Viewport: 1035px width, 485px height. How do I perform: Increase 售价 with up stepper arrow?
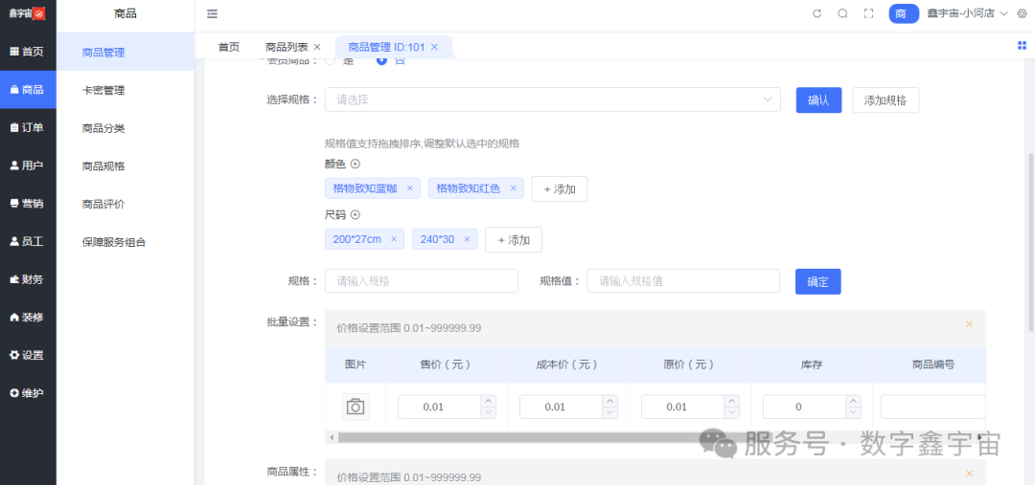(x=489, y=401)
